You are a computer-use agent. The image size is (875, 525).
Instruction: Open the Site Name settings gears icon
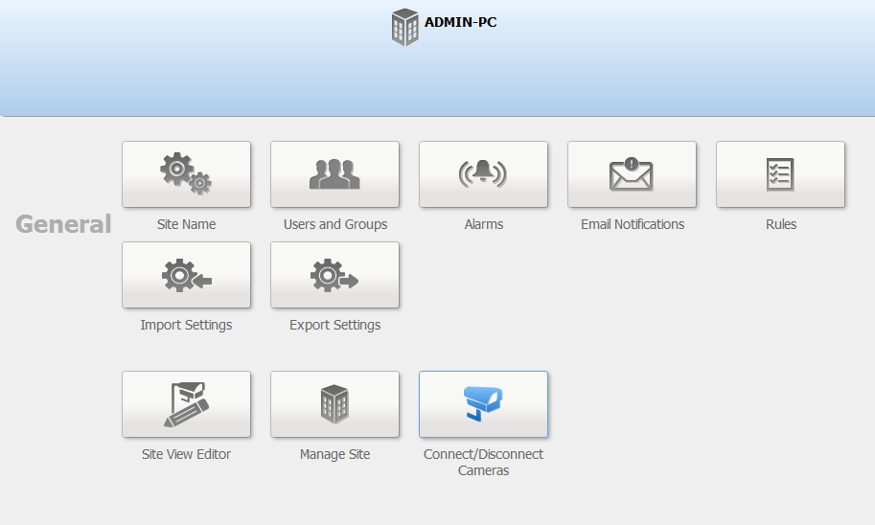point(186,174)
